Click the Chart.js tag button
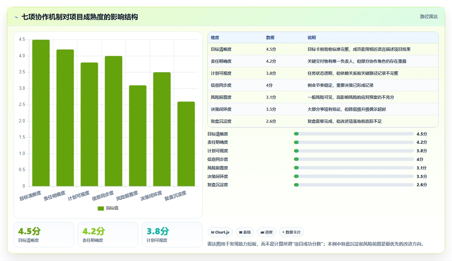The image size is (452, 261). click(x=220, y=232)
